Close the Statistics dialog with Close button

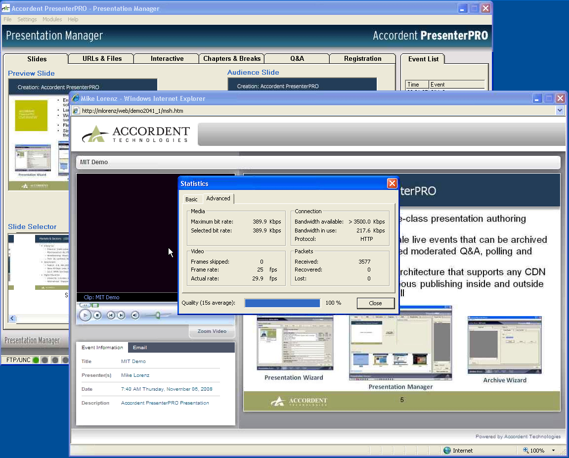coord(376,303)
